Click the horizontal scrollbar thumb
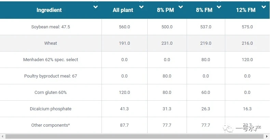 [x=134, y=136]
